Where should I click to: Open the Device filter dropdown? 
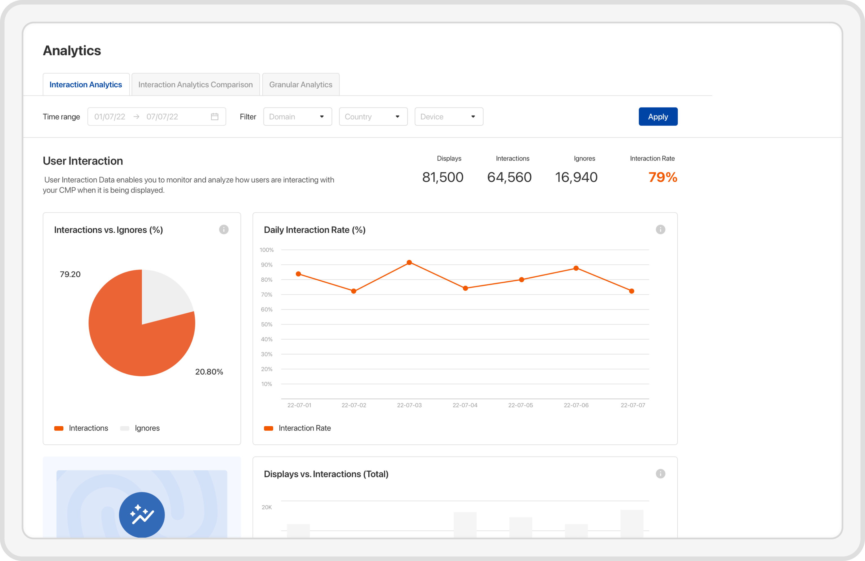tap(449, 117)
